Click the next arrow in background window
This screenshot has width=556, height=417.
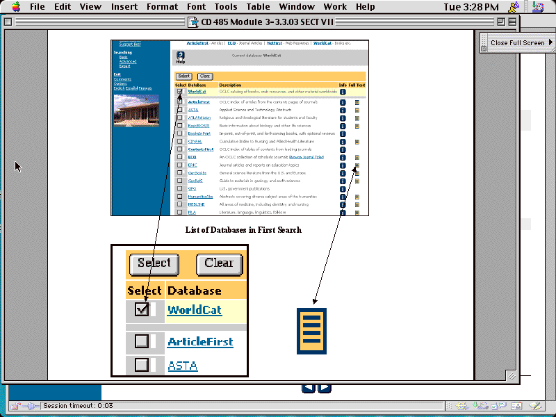click(325, 389)
